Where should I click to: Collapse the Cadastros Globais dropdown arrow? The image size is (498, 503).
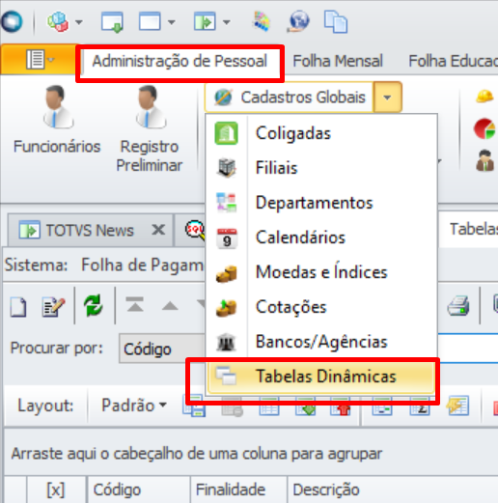click(x=387, y=98)
